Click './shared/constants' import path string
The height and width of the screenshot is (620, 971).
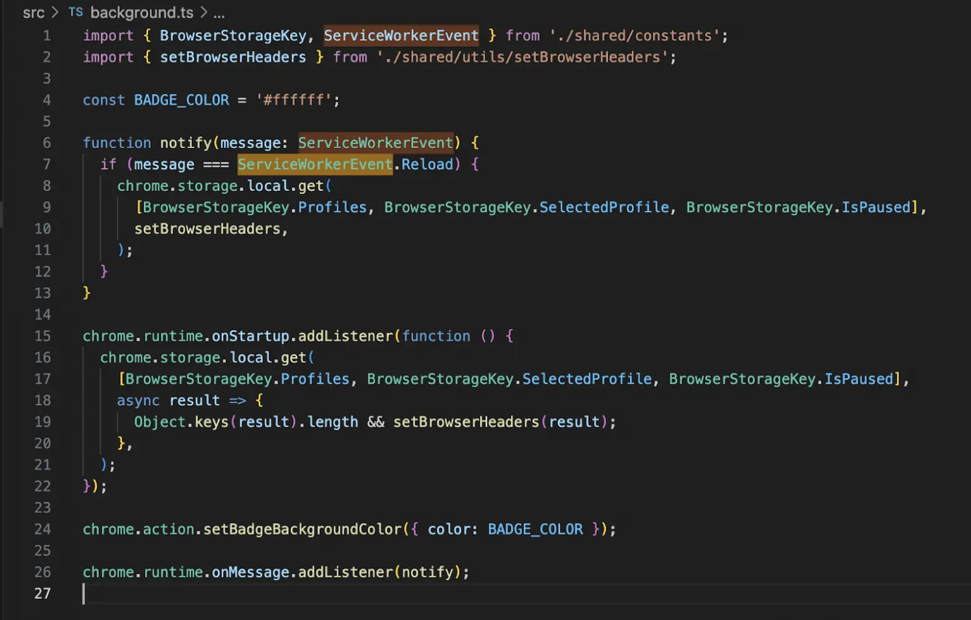[634, 35]
